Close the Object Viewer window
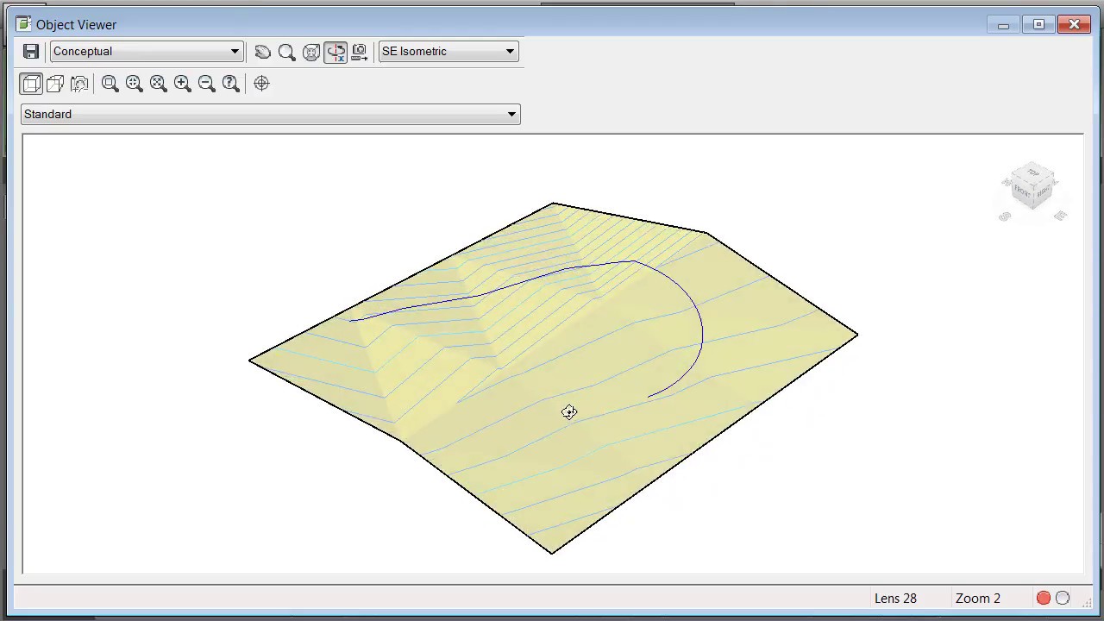This screenshot has height=621, width=1104. tap(1074, 25)
